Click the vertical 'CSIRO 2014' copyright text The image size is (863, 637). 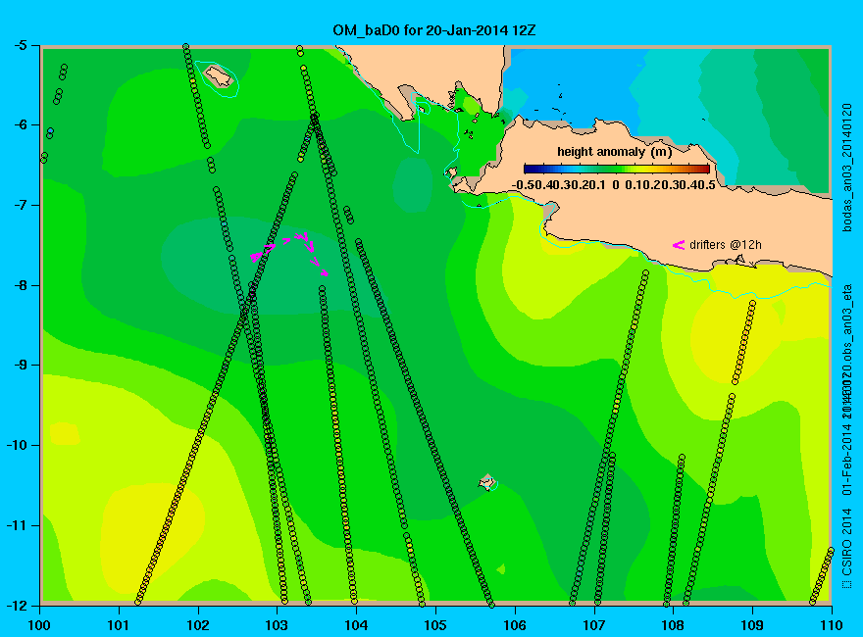[847, 542]
